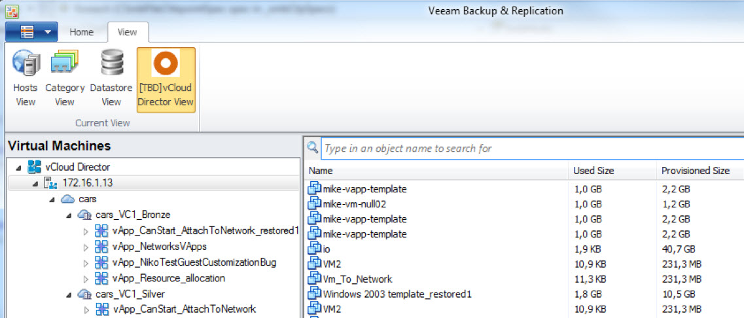Collapse the cars_VC1_Silver node
The image size is (744, 318).
(x=69, y=294)
